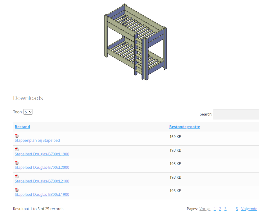Jump to last page 5
The width and height of the screenshot is (264, 215).
[x=237, y=209]
